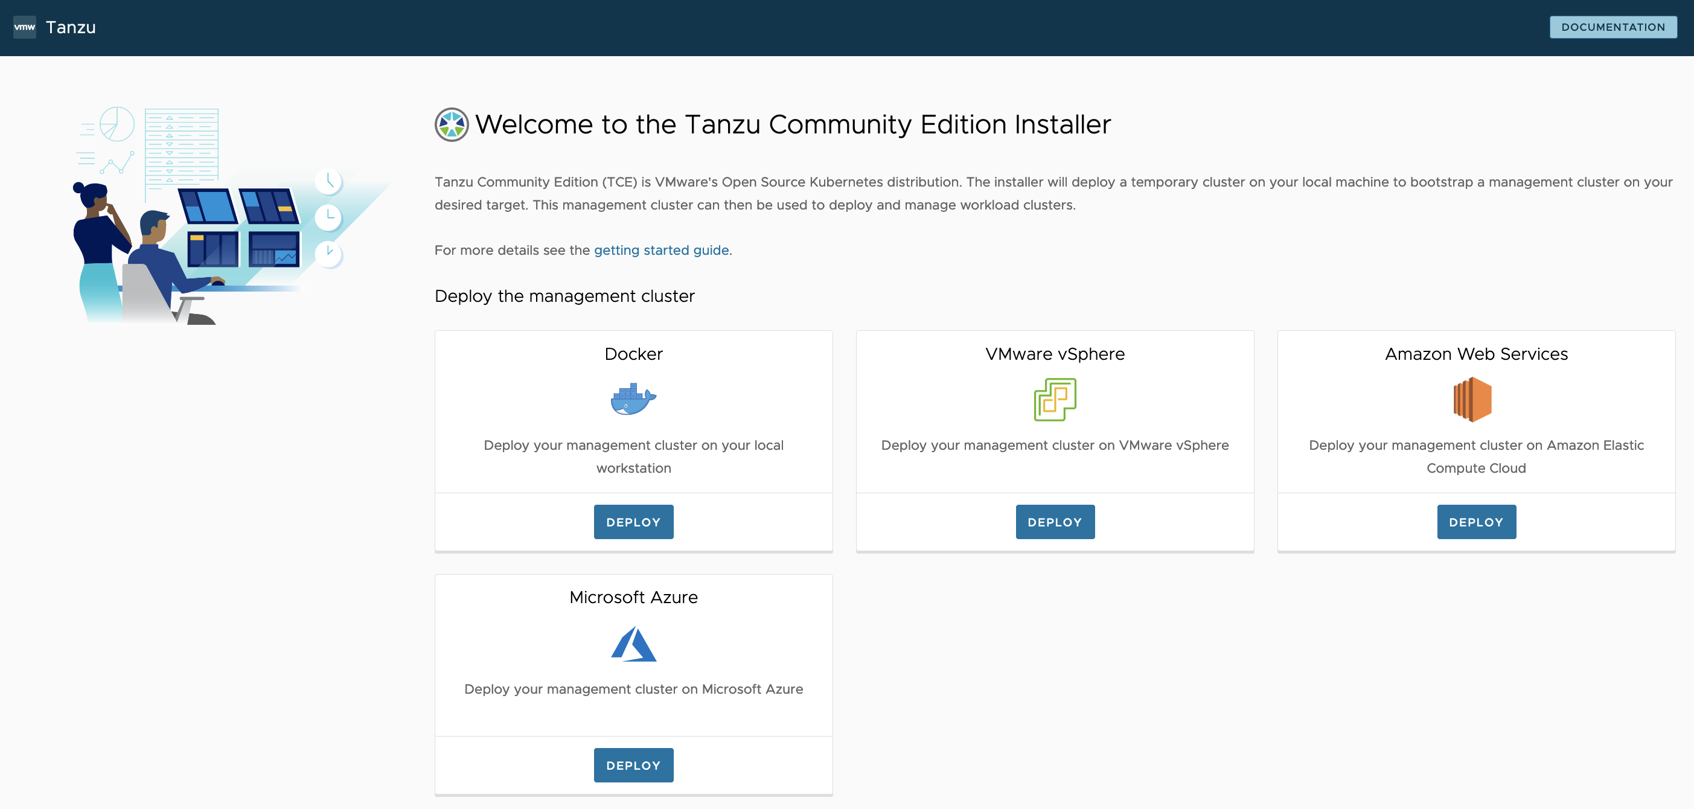The width and height of the screenshot is (1694, 809).
Task: Click the Amazon Web Services card title
Action: [x=1476, y=354]
